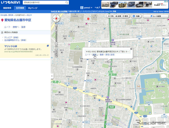Select the 住所検索 tab
This screenshot has height=128, width=169.
20,8
